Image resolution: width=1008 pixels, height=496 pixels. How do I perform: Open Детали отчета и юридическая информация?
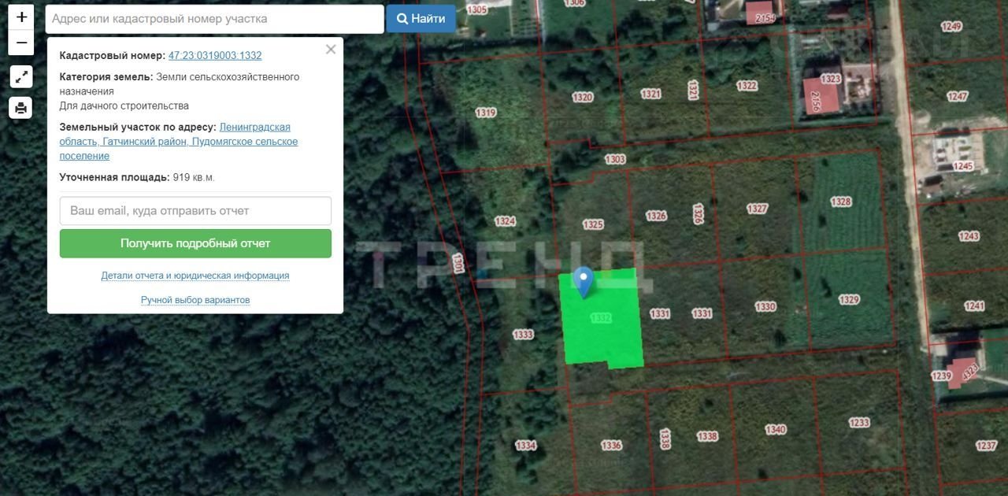[x=195, y=276]
